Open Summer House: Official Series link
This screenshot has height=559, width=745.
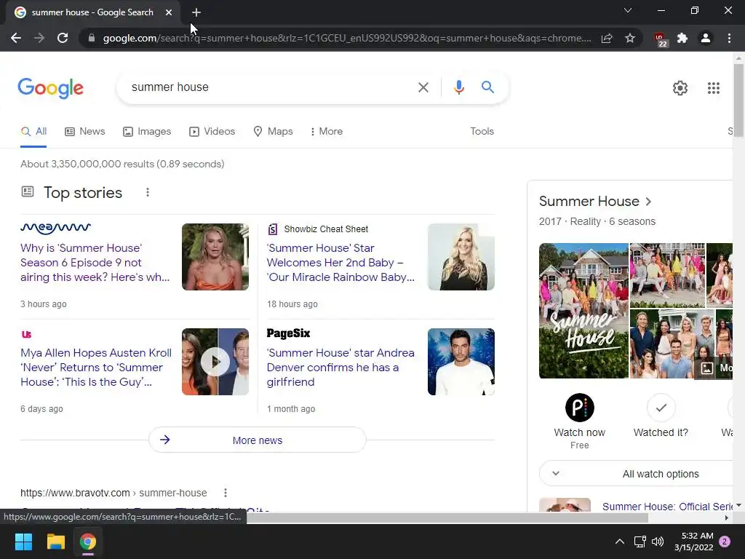click(x=668, y=507)
